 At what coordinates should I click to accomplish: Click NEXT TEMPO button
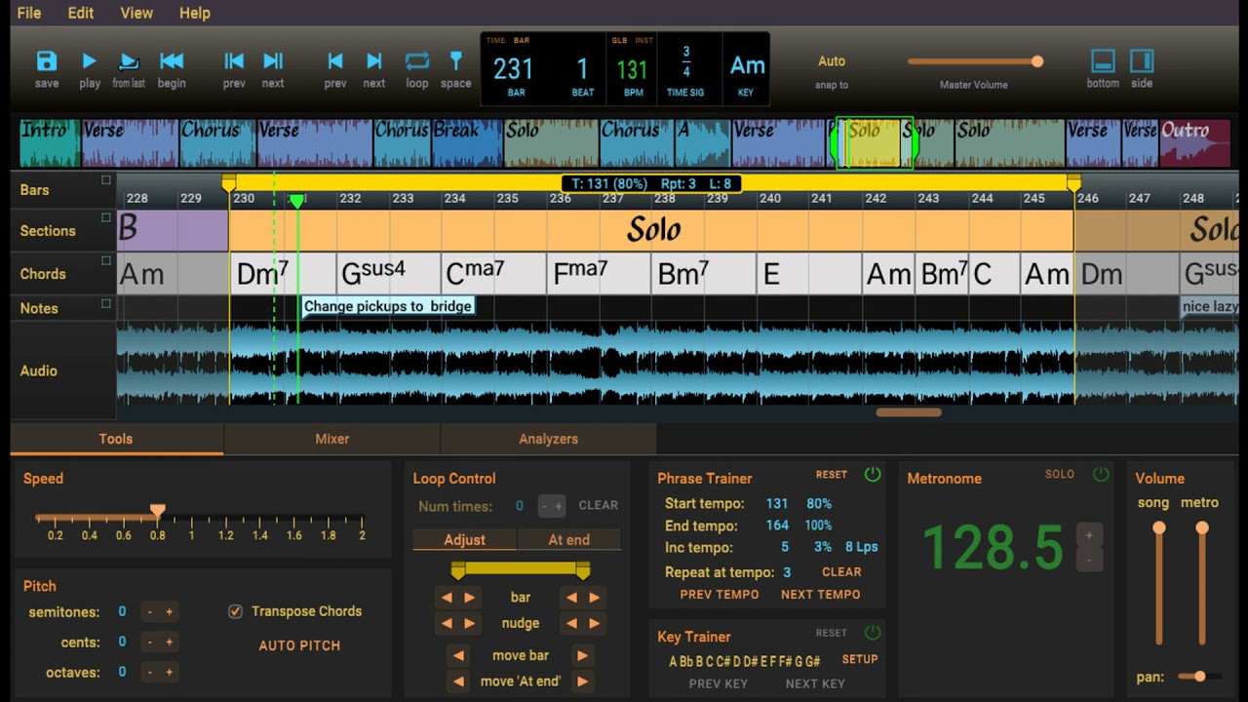pyautogui.click(x=821, y=595)
